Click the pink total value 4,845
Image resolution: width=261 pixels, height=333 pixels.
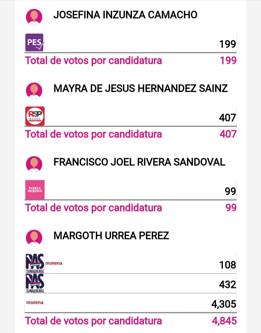click(x=224, y=321)
